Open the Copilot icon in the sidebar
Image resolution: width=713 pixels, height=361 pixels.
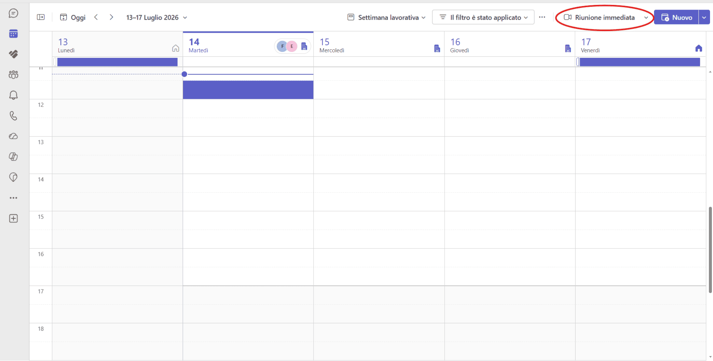point(13,157)
